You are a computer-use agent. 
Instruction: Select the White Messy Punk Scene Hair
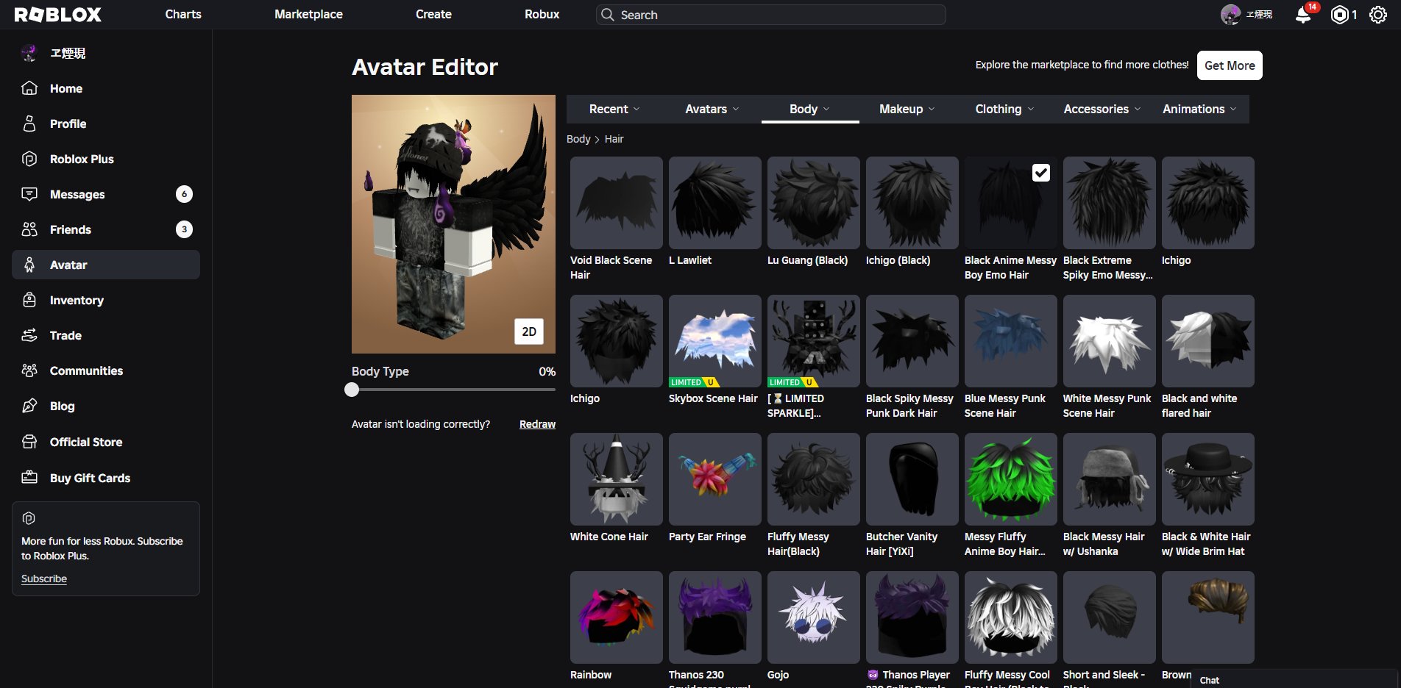coord(1110,341)
